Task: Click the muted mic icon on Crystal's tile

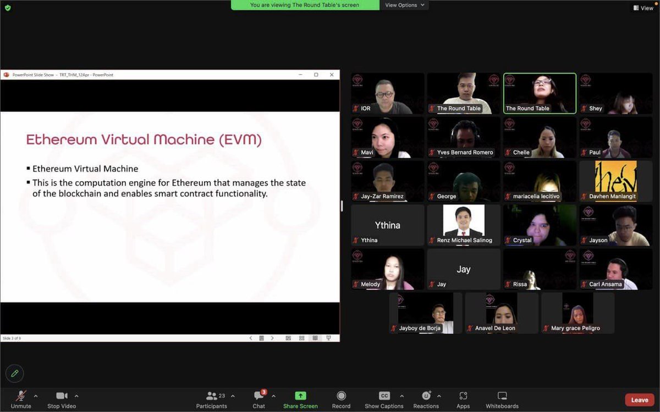Action: [508, 240]
